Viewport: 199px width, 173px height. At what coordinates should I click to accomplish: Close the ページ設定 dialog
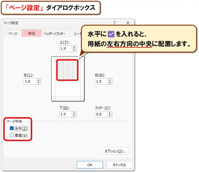[128, 23]
